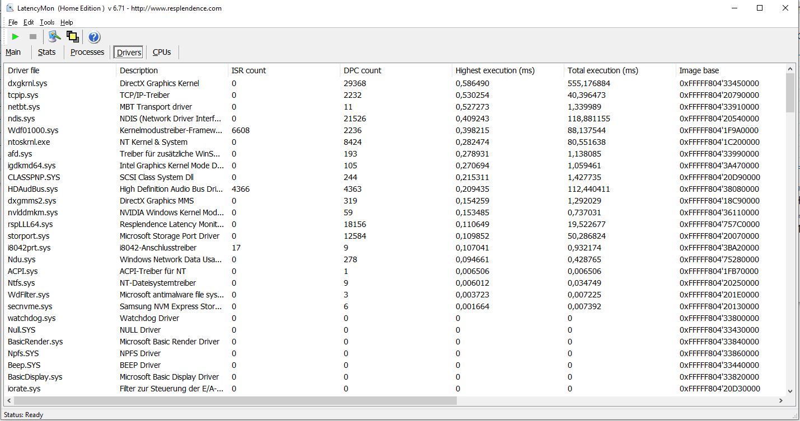Select the Null.SYS driver row
Viewport: 800px width, 421px height.
395,330
